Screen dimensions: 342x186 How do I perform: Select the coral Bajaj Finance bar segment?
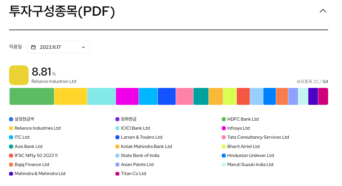click(282, 96)
